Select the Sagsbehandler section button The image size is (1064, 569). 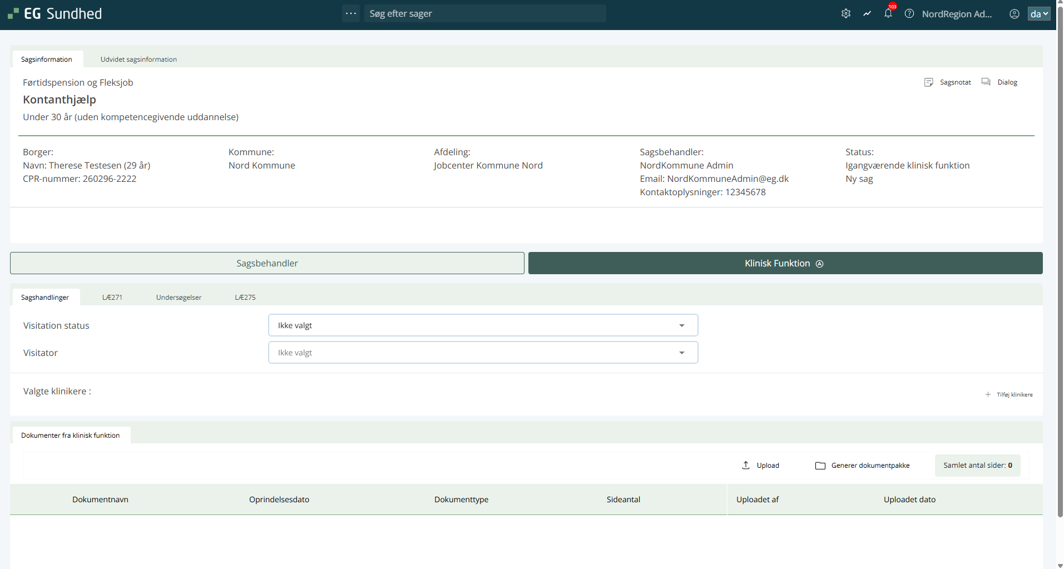(x=267, y=263)
